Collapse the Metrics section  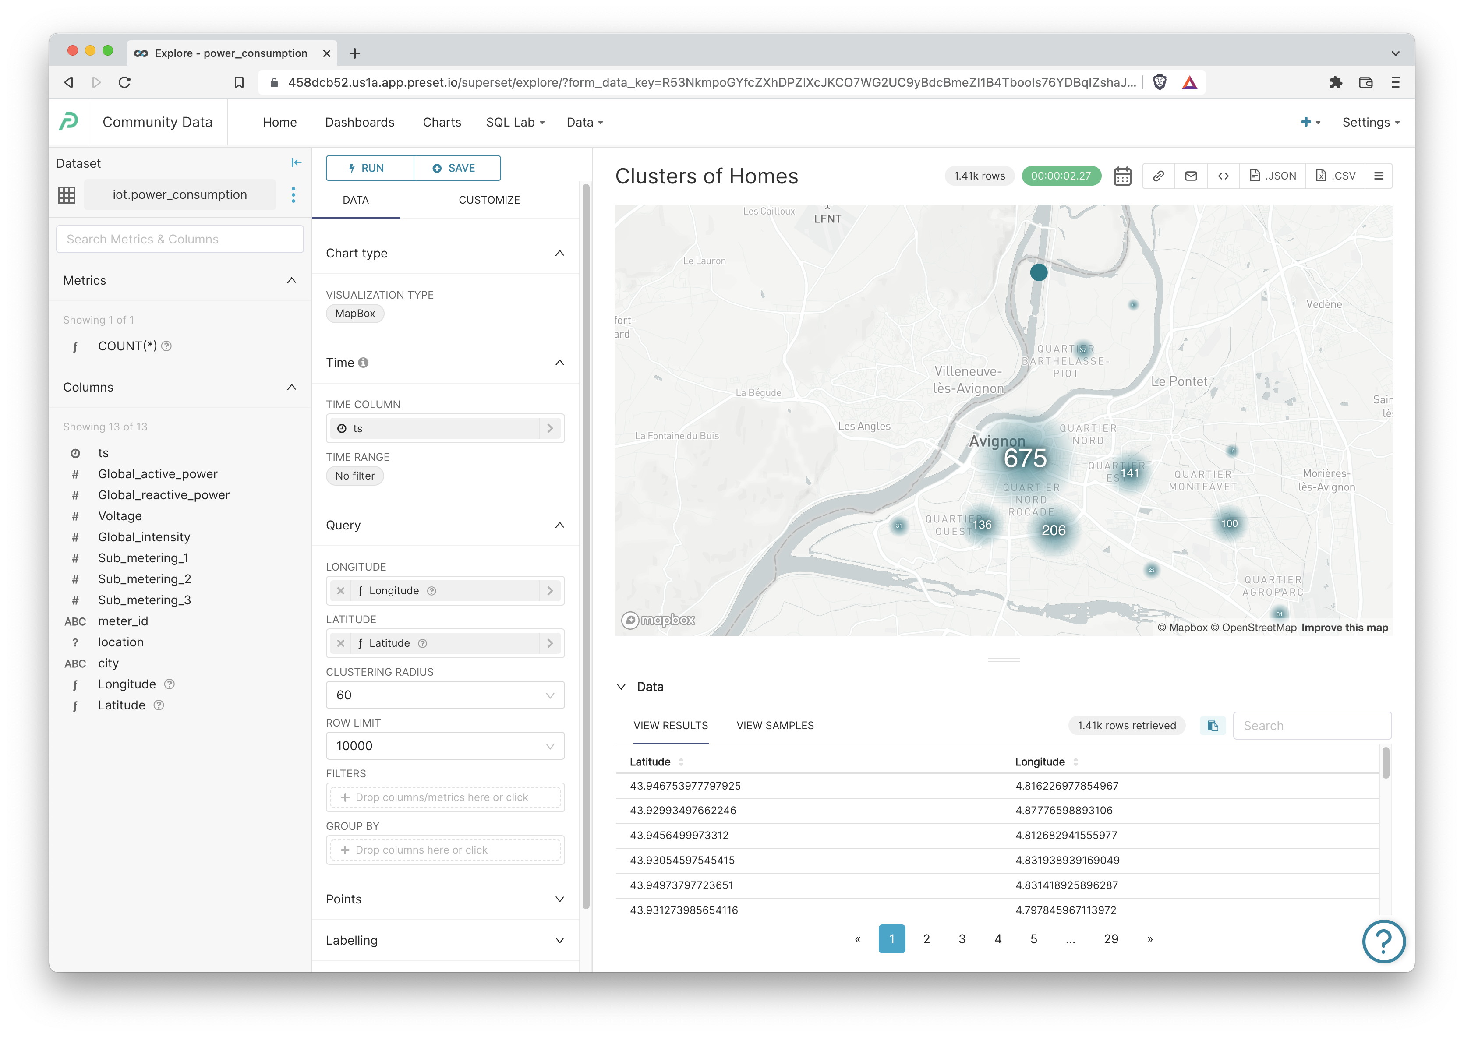click(x=291, y=280)
